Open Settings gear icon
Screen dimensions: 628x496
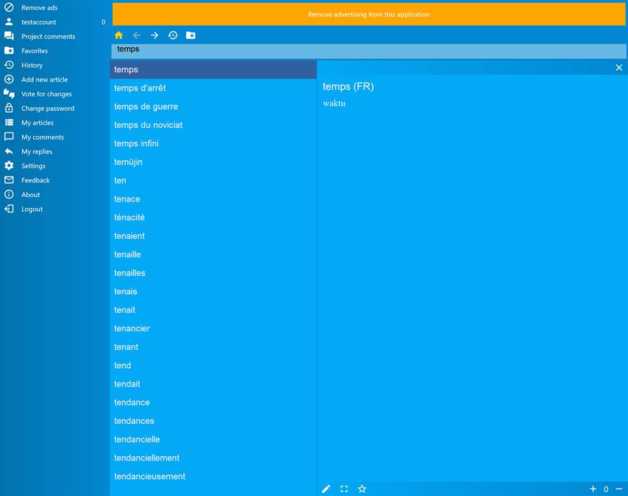9,165
